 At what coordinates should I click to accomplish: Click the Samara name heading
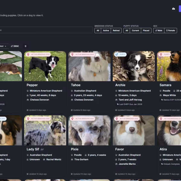[x=165, y=85]
